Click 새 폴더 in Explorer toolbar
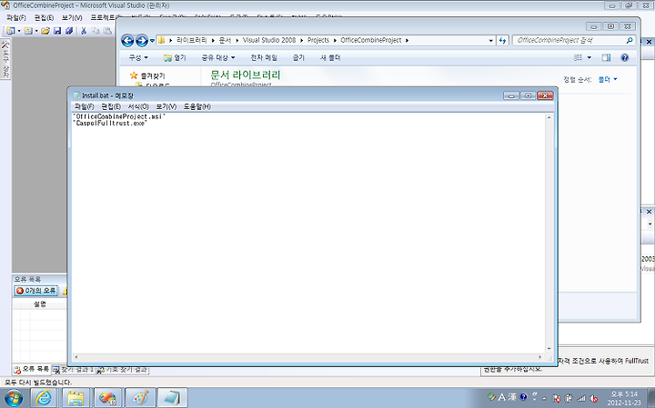Image resolution: width=655 pixels, height=408 pixels. pyautogui.click(x=330, y=57)
